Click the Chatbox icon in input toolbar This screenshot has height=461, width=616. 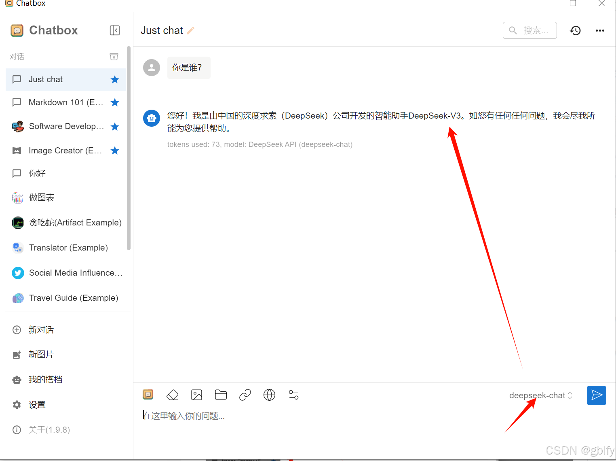[148, 395]
